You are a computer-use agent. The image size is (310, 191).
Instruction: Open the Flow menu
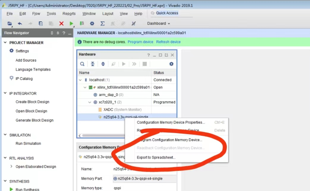(36, 14)
